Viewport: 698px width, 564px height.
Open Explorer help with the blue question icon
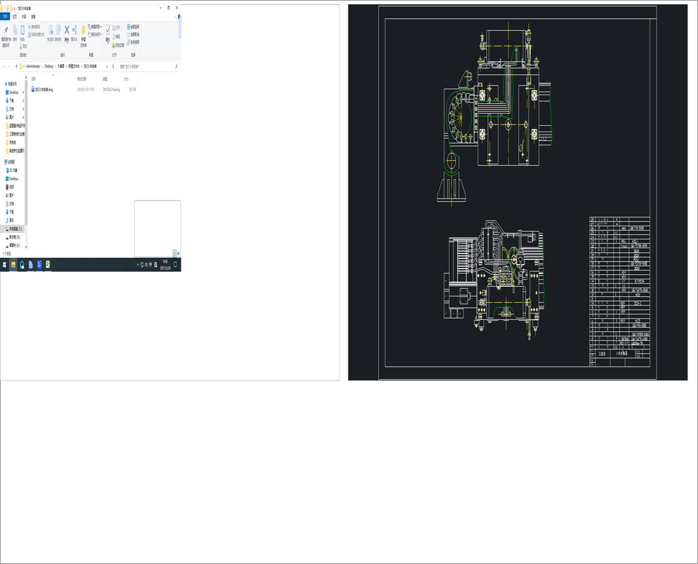pyautogui.click(x=179, y=17)
